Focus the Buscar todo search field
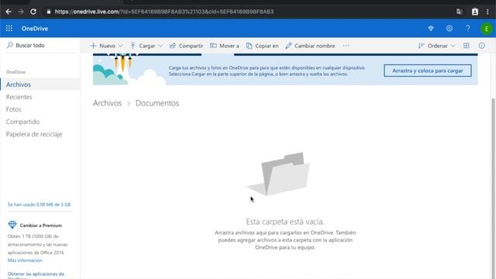The image size is (496, 279). (40, 45)
